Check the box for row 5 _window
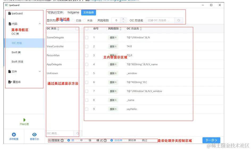This screenshot has width=251, height=150. (x=87, y=73)
